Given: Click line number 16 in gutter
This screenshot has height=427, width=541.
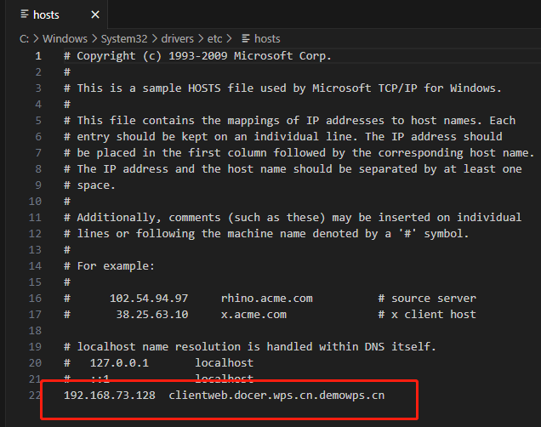Looking at the screenshot, I should [x=35, y=299].
